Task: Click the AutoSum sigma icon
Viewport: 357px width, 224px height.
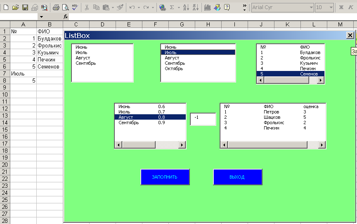Action: (172, 7)
